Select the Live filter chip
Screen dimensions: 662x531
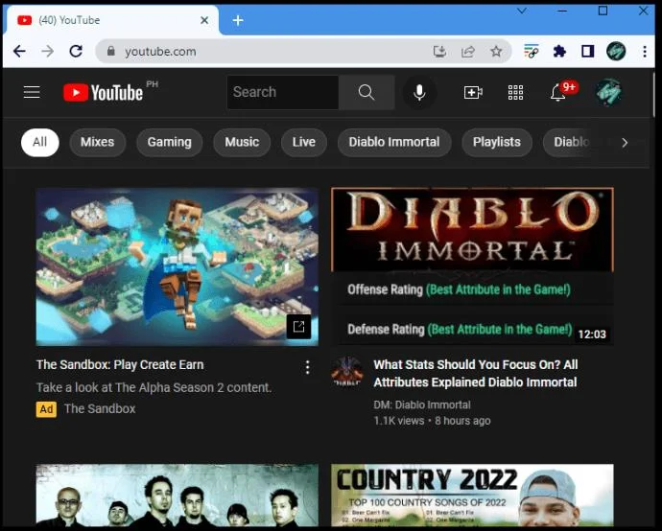coord(304,142)
